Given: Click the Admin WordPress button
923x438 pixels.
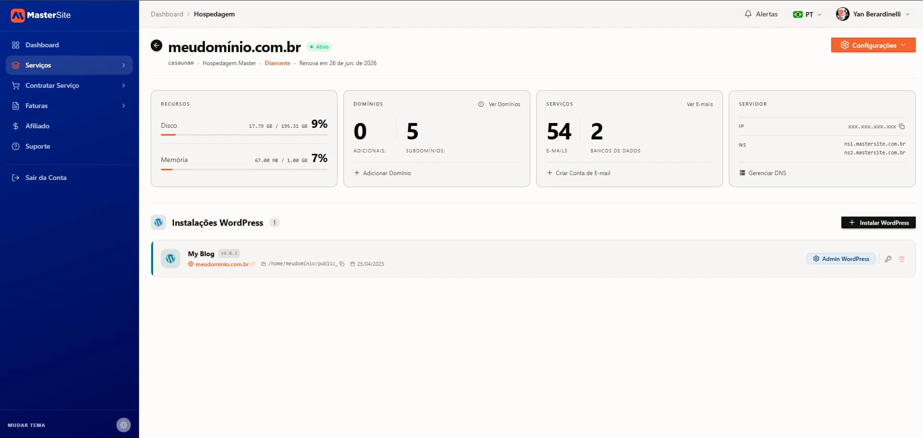Looking at the screenshot, I should point(841,259).
